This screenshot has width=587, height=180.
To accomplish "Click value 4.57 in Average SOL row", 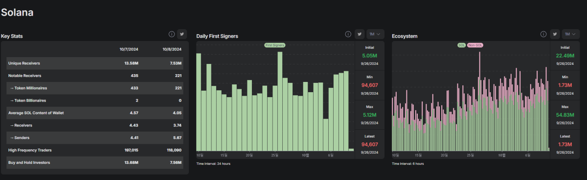I will click(x=134, y=113).
